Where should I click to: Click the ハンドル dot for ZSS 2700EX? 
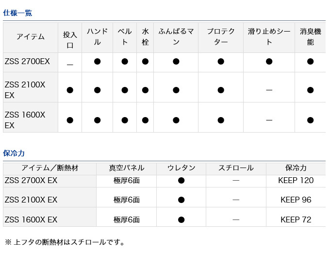point(97,61)
